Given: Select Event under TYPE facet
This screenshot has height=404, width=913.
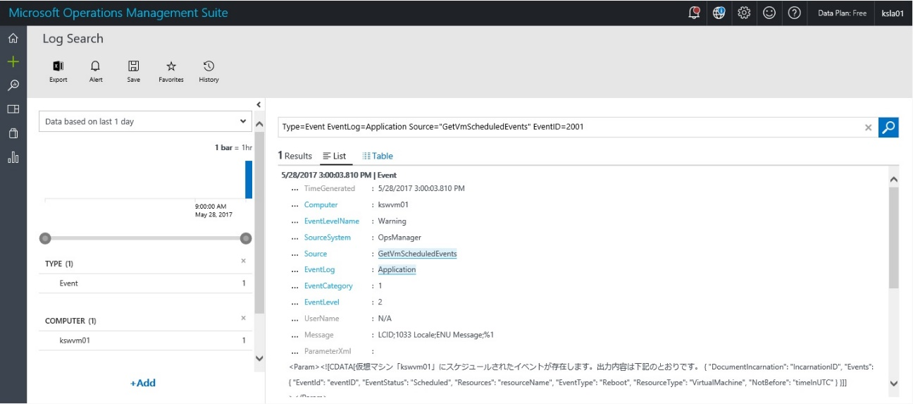Looking at the screenshot, I should [x=69, y=283].
